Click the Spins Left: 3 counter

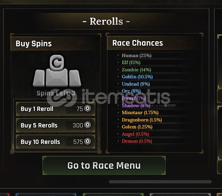coord(56,93)
